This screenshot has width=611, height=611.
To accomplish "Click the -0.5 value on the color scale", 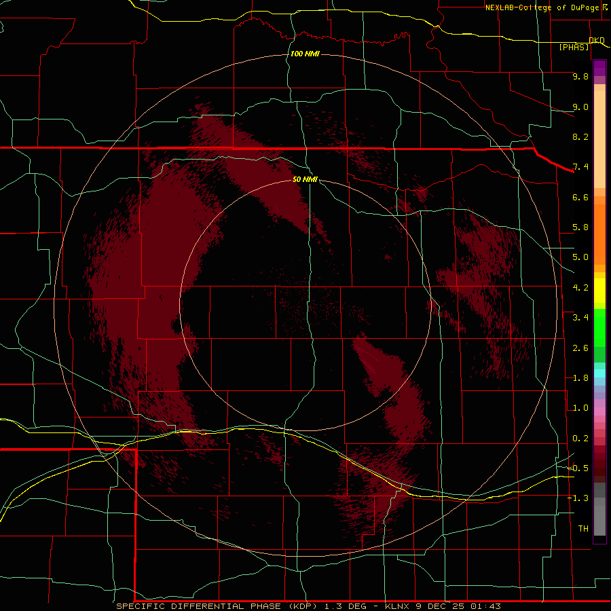I will [x=578, y=468].
